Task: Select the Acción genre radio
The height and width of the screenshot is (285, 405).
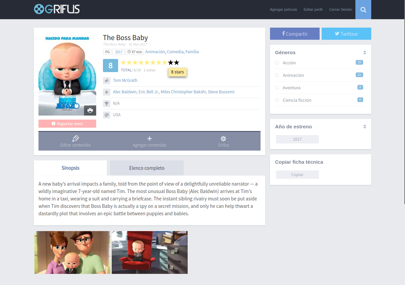Action: click(277, 63)
